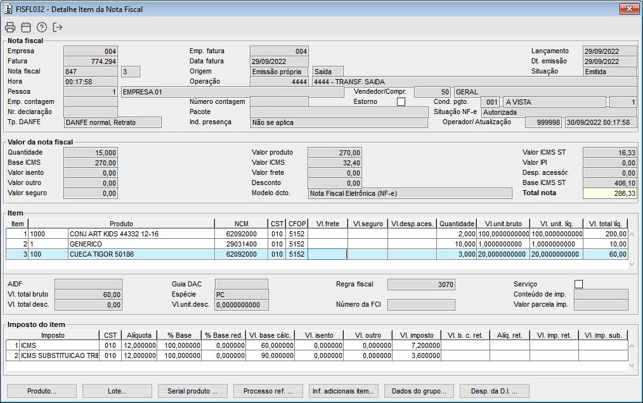Click the calendar icon in the toolbar
This screenshot has width=643, height=403.
(x=26, y=27)
